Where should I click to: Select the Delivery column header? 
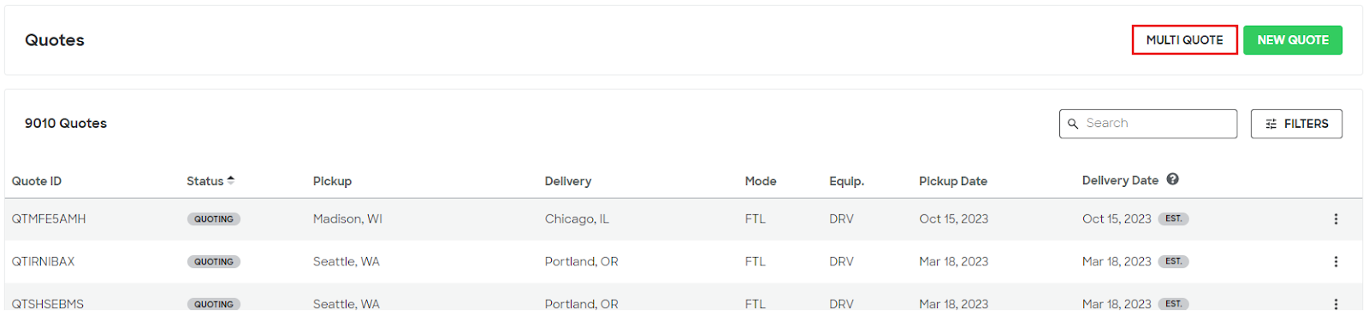point(568,181)
